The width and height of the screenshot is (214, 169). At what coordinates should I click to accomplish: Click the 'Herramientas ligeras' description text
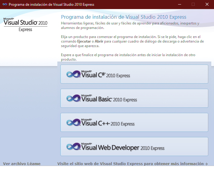(130, 25)
